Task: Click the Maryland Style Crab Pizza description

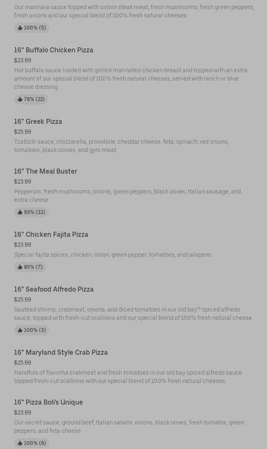Action: (x=128, y=377)
